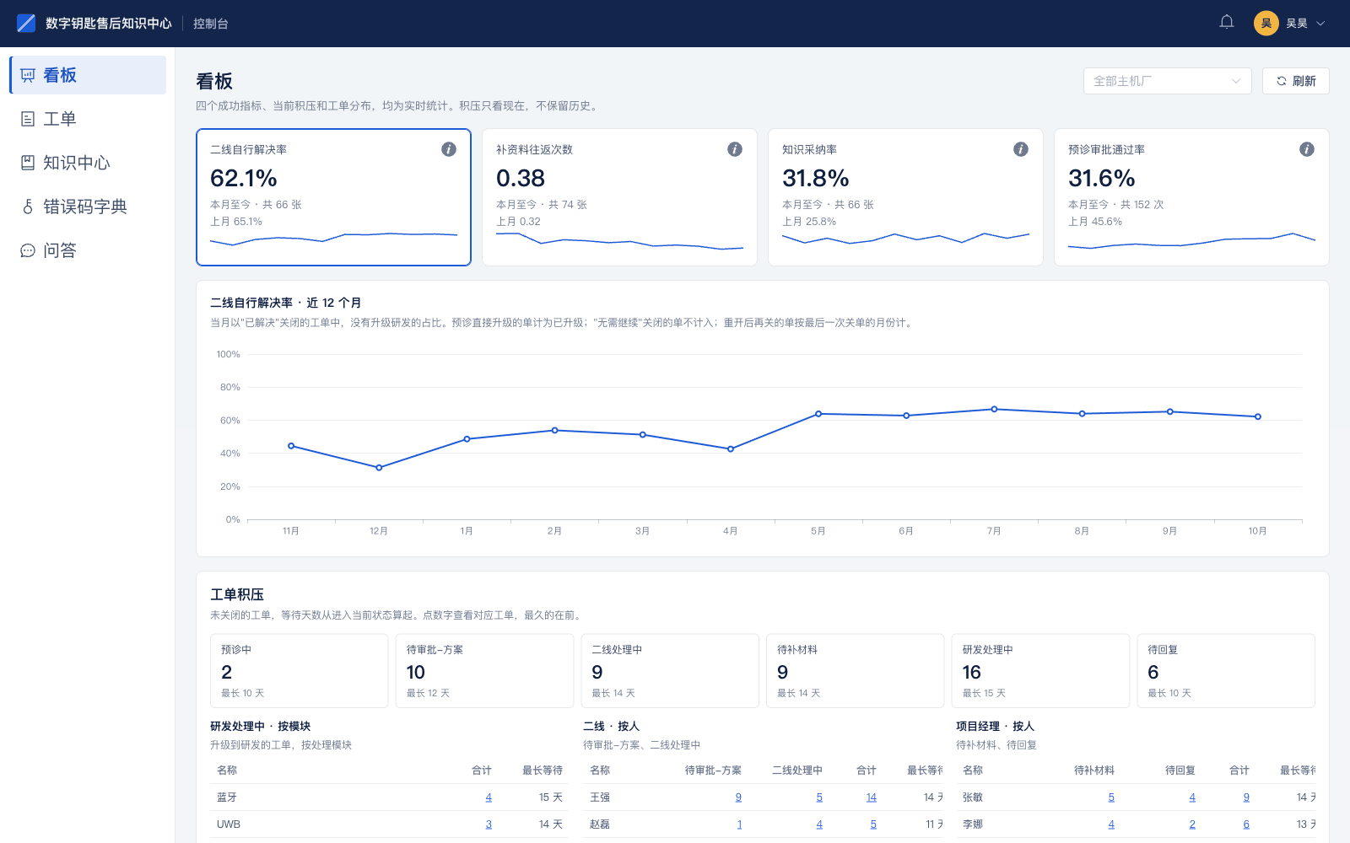1350x843 pixels.
Task: Click the 知识中心 book icon
Action: pyautogui.click(x=28, y=163)
